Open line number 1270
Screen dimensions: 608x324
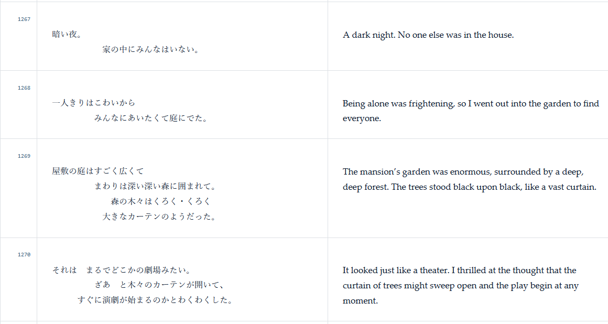tap(24, 255)
